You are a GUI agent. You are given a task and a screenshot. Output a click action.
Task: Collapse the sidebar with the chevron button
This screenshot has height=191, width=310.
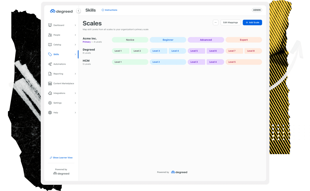79,11
